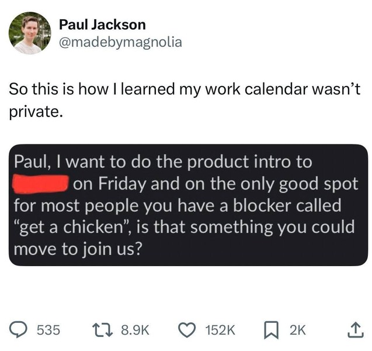Click the reply speech bubble icon
Screen dimensions: 372x351
click(18, 329)
